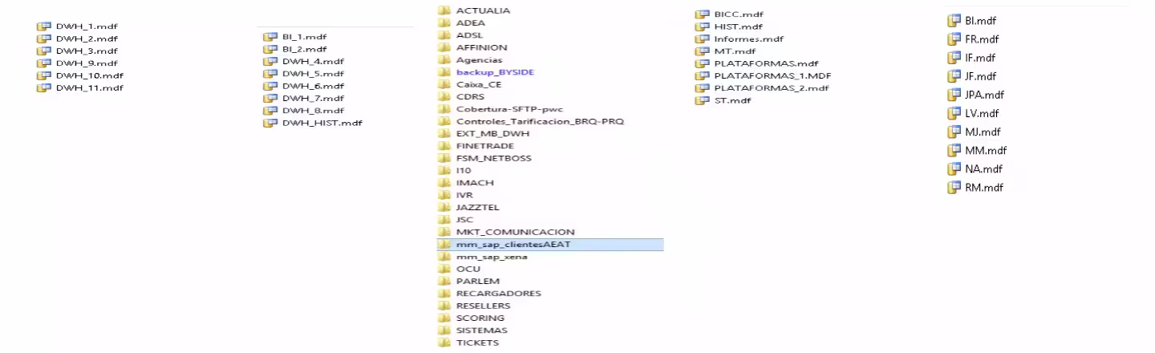Select the BICC.mdf file icon
Viewport: 1155px width, 353px height.
(x=702, y=14)
